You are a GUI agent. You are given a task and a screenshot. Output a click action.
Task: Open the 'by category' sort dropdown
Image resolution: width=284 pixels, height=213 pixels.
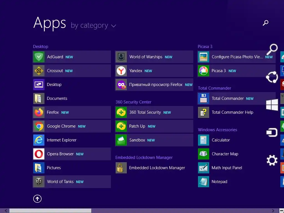click(x=93, y=25)
